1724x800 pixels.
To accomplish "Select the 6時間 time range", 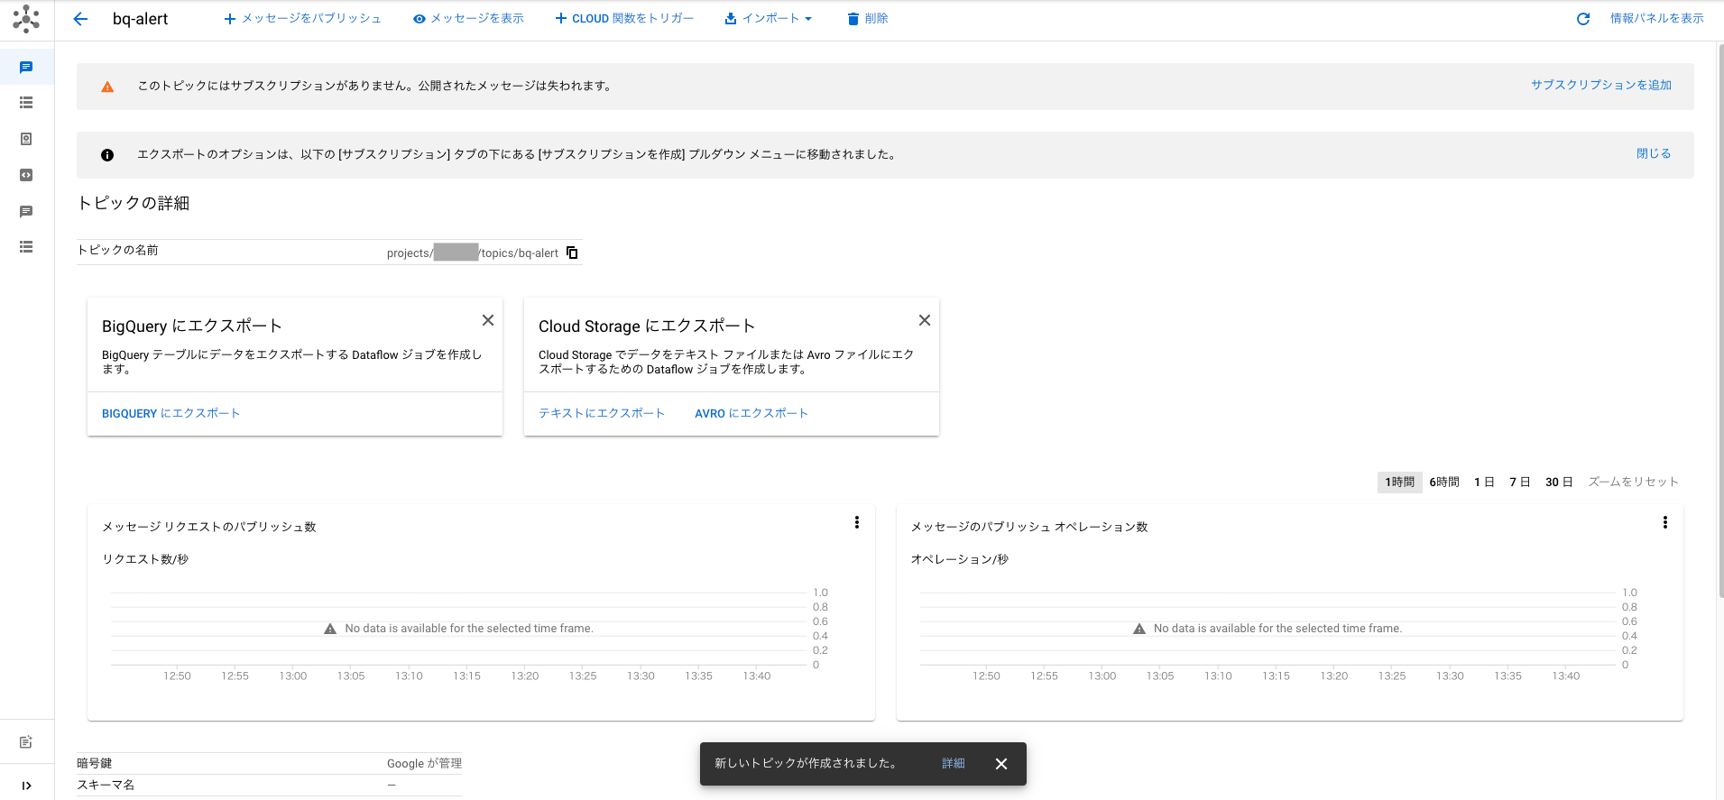I will pyautogui.click(x=1443, y=482).
